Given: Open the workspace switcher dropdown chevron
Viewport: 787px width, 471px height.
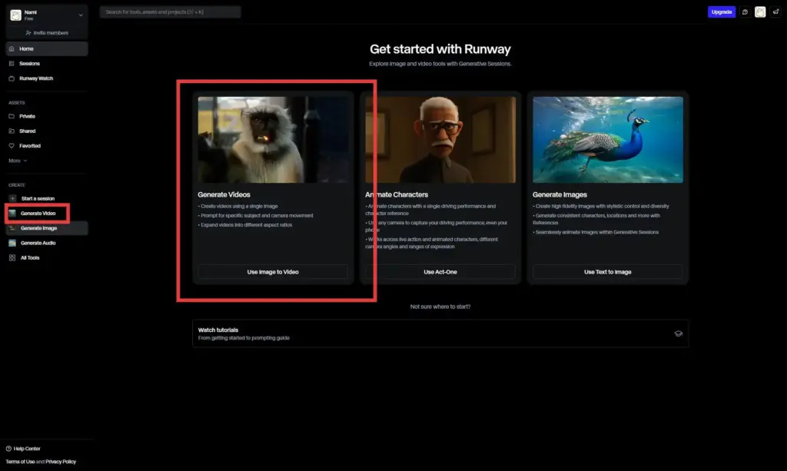Looking at the screenshot, I should (x=81, y=15).
